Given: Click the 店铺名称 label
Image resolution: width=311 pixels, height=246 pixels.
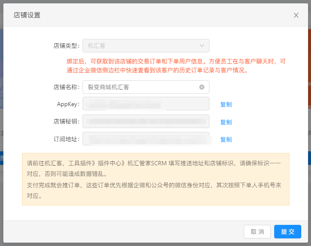Looking at the screenshot, I should (66, 87).
